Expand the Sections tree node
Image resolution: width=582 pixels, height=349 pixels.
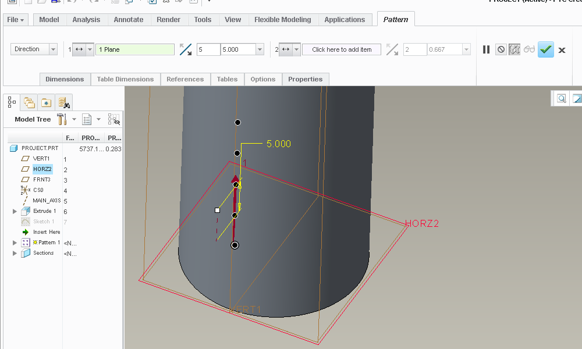[x=15, y=253]
